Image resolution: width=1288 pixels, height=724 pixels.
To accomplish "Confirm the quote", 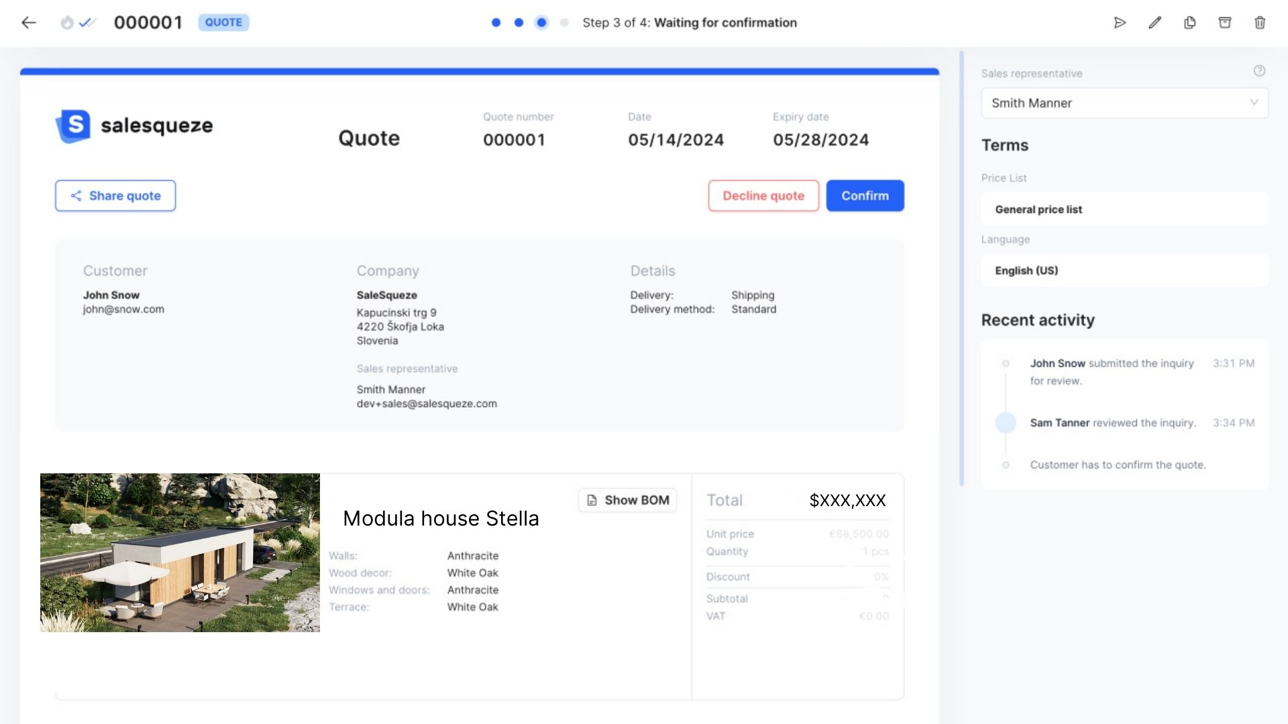I will pos(865,196).
